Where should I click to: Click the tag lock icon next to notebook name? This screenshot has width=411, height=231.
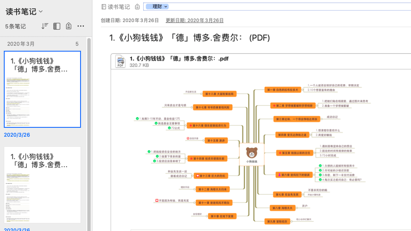pyautogui.click(x=137, y=6)
